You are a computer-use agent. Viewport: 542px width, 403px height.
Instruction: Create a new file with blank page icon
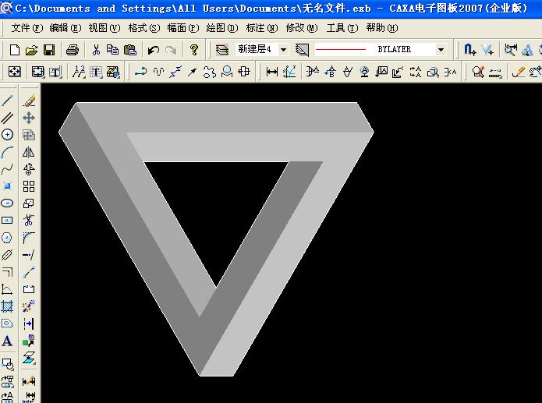[15, 50]
